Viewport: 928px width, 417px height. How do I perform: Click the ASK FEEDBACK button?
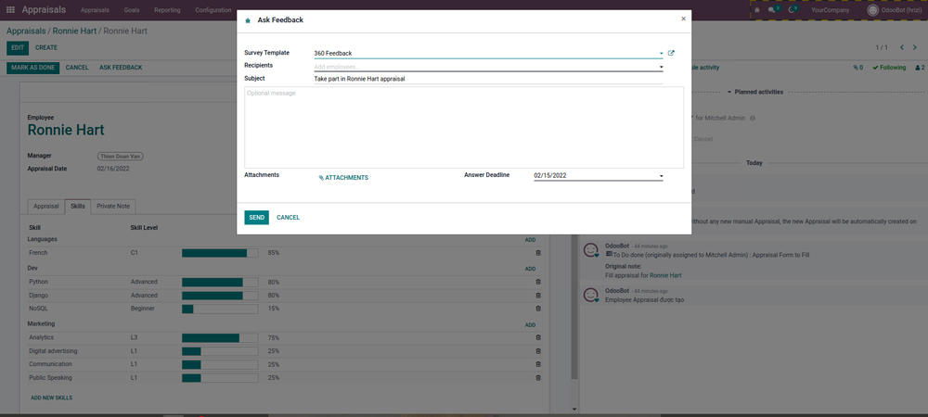[121, 68]
